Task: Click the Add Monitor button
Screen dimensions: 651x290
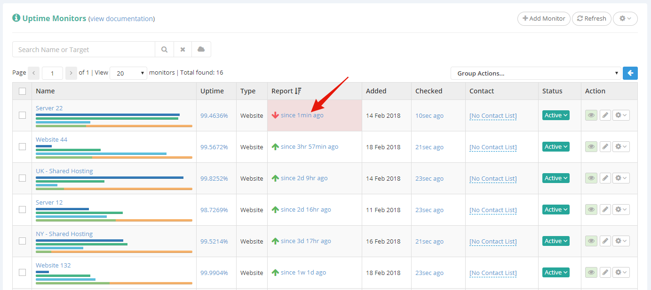Action: 544,18
